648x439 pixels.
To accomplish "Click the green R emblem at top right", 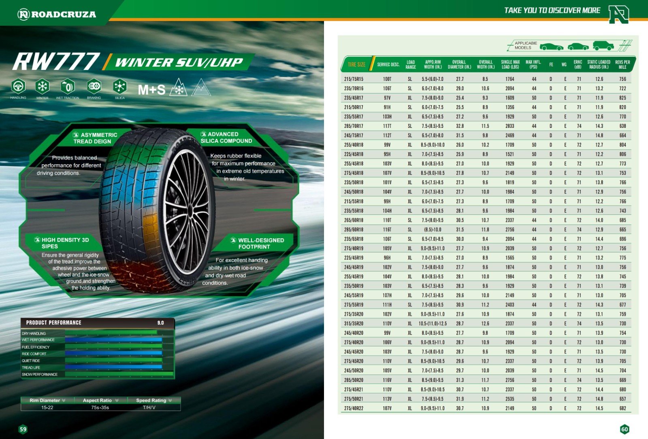I will pos(618,14).
